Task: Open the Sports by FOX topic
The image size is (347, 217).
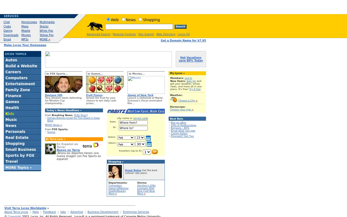Action: click(x=23, y=155)
